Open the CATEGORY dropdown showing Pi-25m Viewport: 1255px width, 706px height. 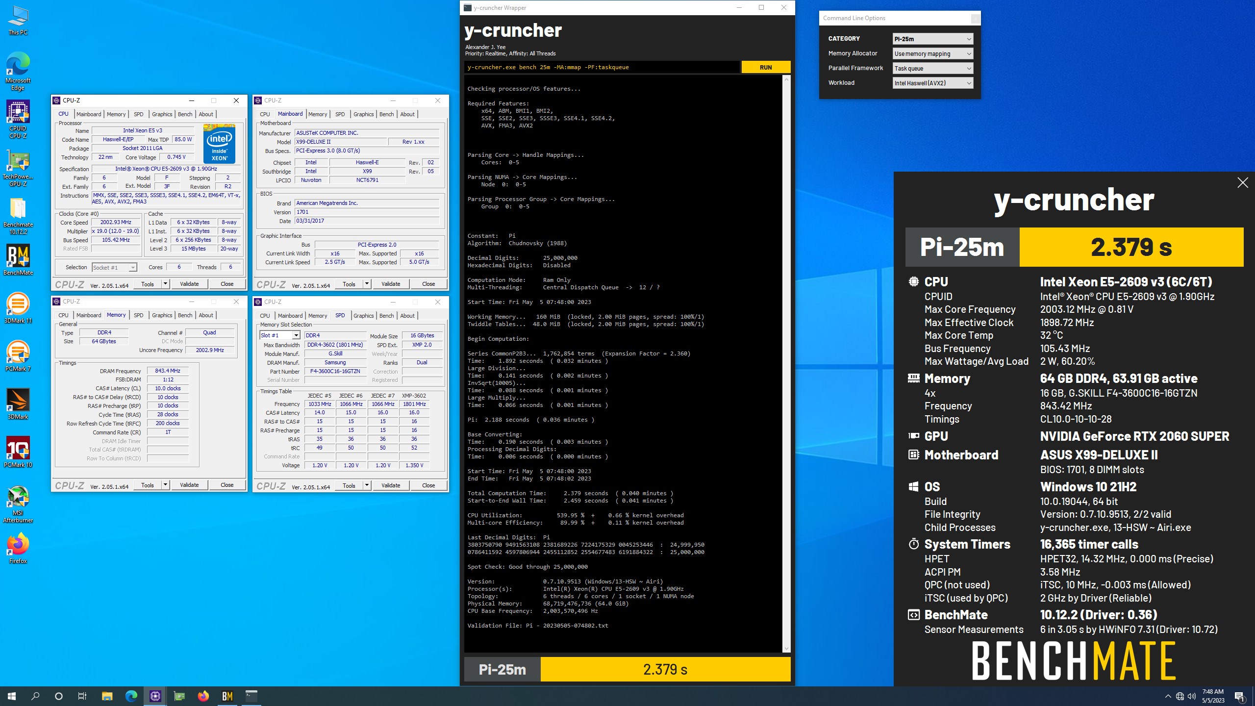(932, 39)
